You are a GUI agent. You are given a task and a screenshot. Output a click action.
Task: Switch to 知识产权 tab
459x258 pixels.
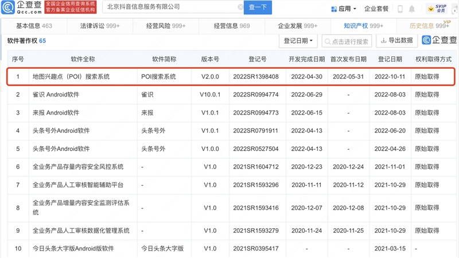pyautogui.click(x=363, y=26)
